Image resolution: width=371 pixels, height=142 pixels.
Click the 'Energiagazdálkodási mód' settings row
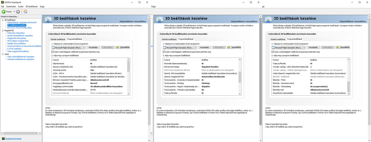[x=89, y=83]
